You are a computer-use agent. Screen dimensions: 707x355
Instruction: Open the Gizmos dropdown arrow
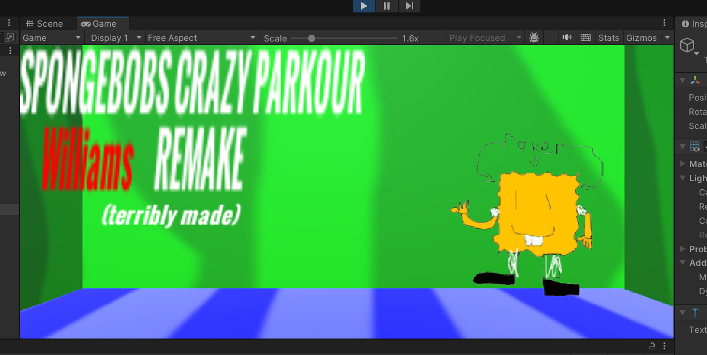666,38
